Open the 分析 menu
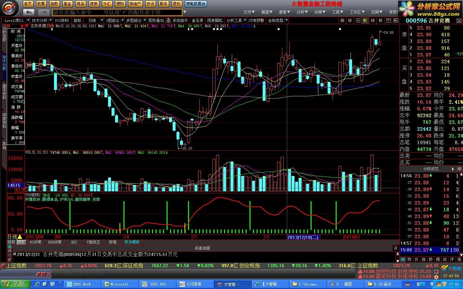 302,12
